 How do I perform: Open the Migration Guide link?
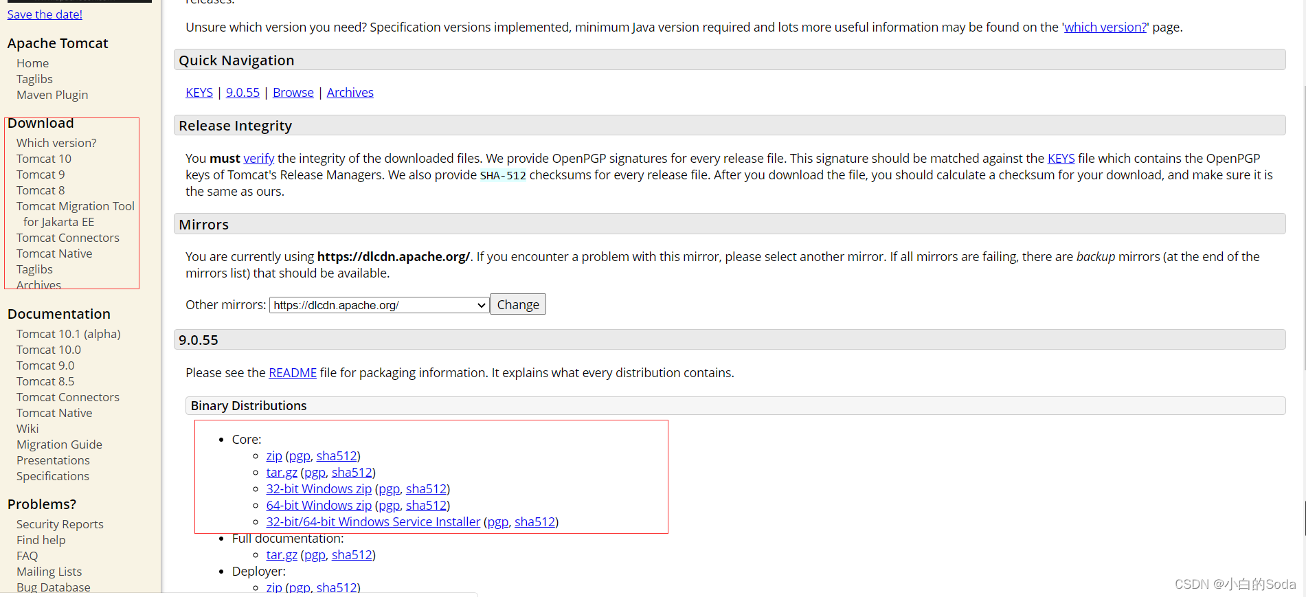coord(59,444)
